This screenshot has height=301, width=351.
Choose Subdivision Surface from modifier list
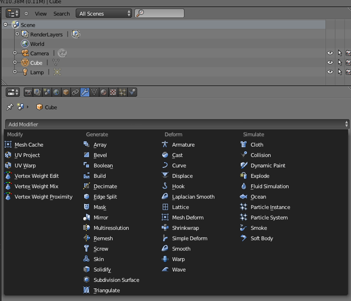point(116,280)
